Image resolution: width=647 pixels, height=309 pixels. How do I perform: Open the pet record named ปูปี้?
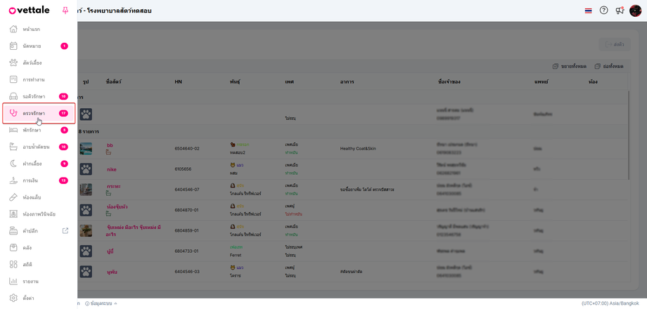click(x=110, y=251)
